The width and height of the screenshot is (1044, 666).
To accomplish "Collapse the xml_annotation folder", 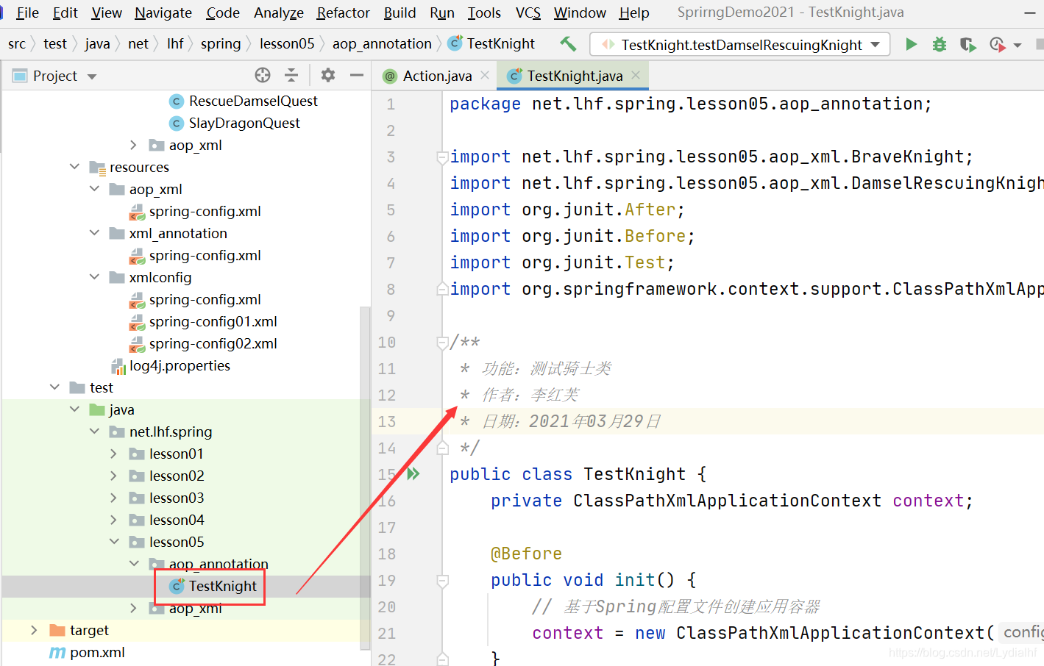I will (94, 232).
